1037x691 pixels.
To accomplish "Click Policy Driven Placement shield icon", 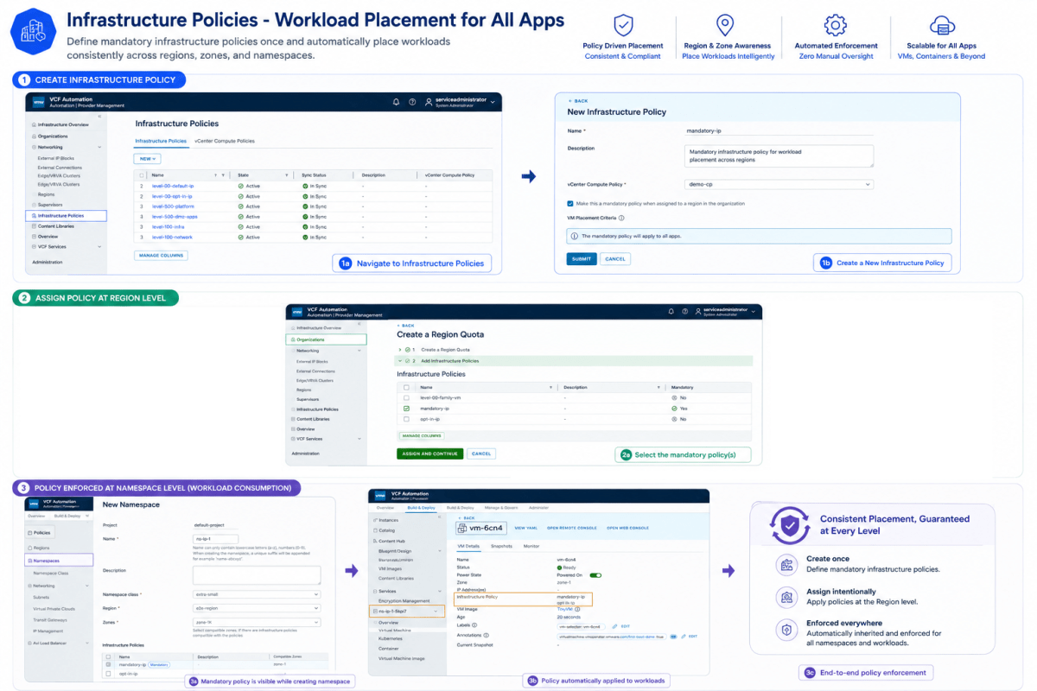I will (622, 25).
